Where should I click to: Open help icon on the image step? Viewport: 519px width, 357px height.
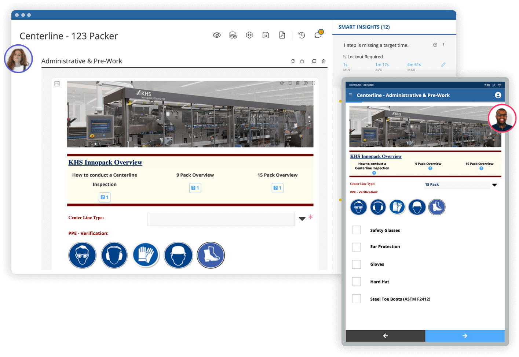click(306, 83)
